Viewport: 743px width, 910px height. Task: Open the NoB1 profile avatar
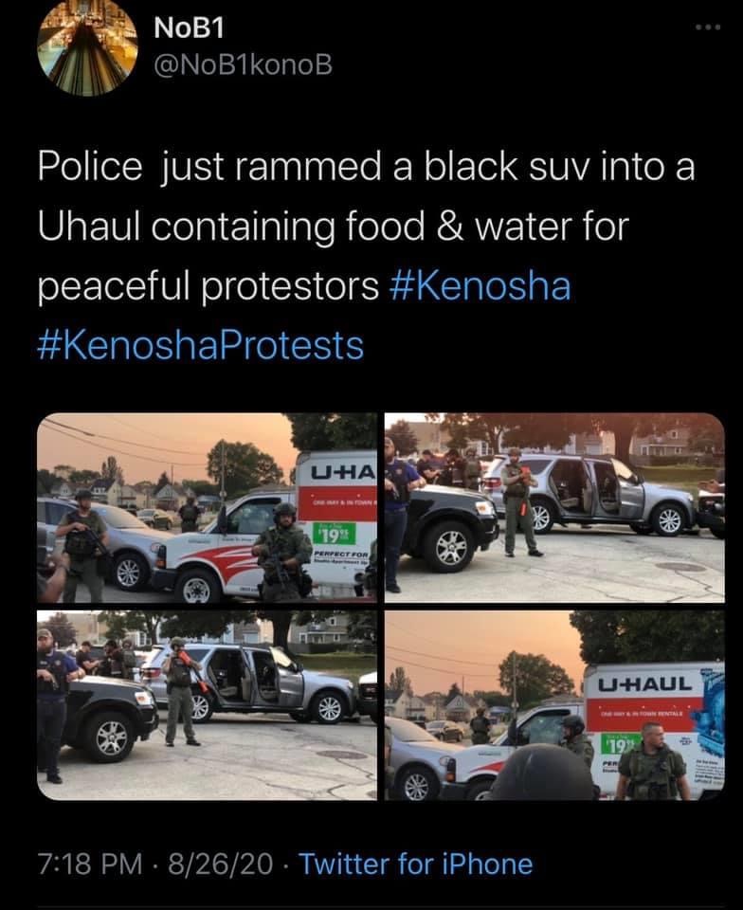click(x=87, y=47)
